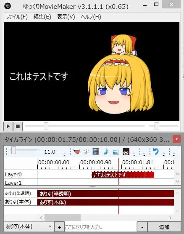
Task: Click the timeline scroll left arrow
Action: point(41,218)
